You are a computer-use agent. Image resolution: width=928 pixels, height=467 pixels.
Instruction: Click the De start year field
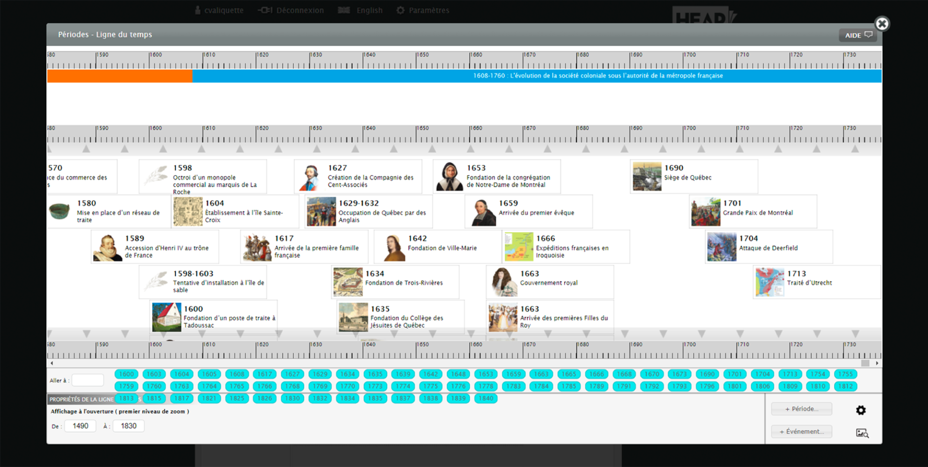pyautogui.click(x=80, y=426)
